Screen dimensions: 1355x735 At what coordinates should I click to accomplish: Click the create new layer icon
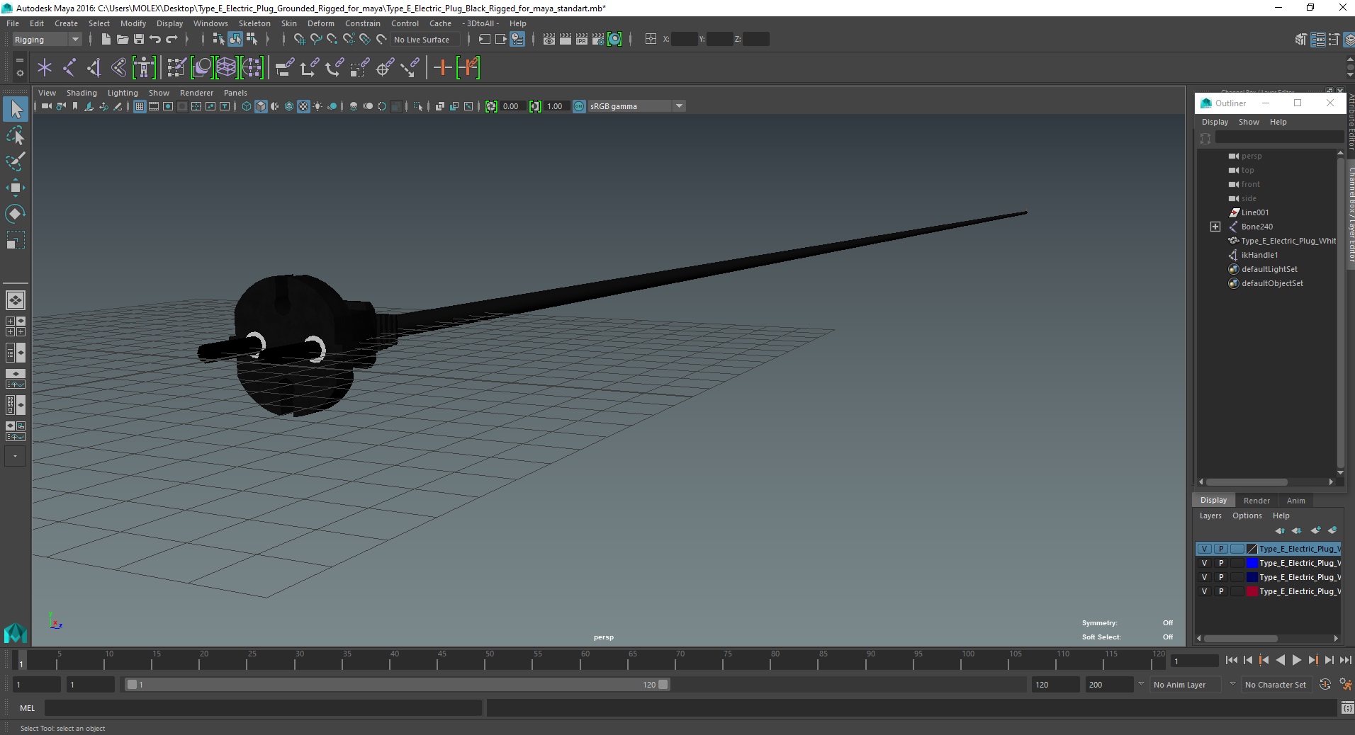pyautogui.click(x=1316, y=530)
